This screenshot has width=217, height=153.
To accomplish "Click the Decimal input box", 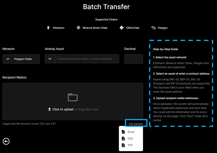I will point(134,59).
